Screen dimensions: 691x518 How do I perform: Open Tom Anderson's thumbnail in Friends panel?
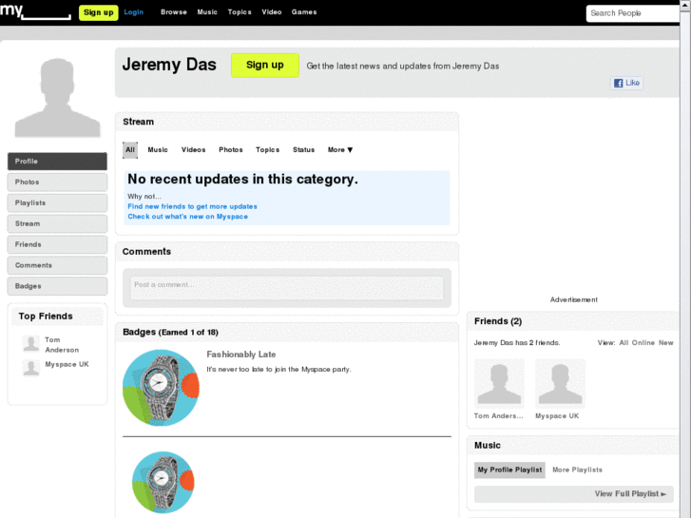[499, 383]
